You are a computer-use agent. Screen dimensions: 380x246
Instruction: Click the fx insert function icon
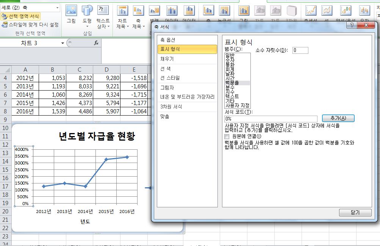96,43
